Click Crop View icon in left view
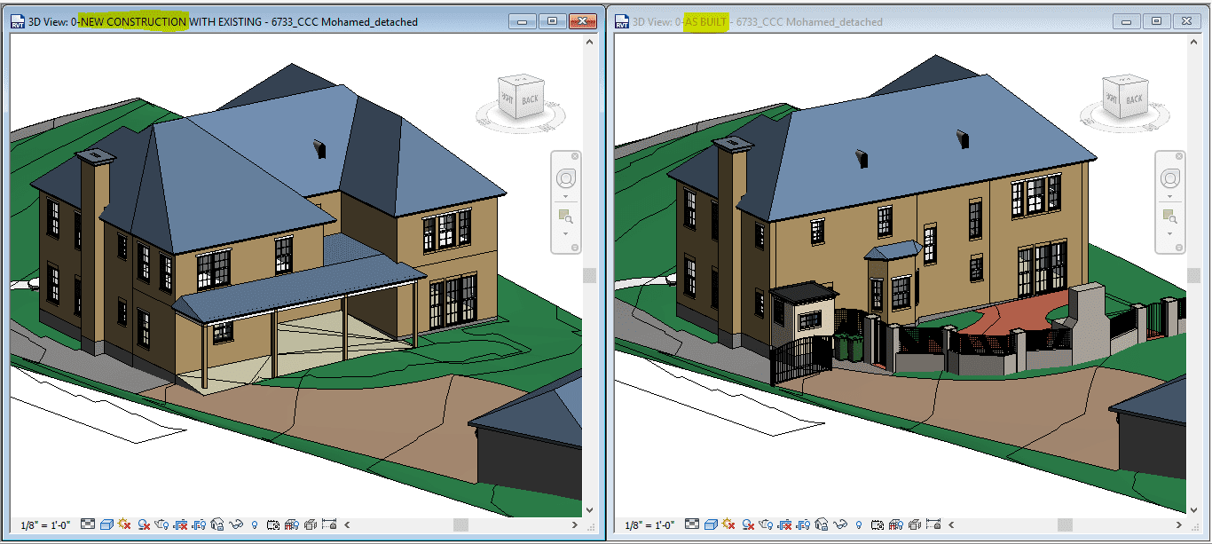 tap(180, 525)
